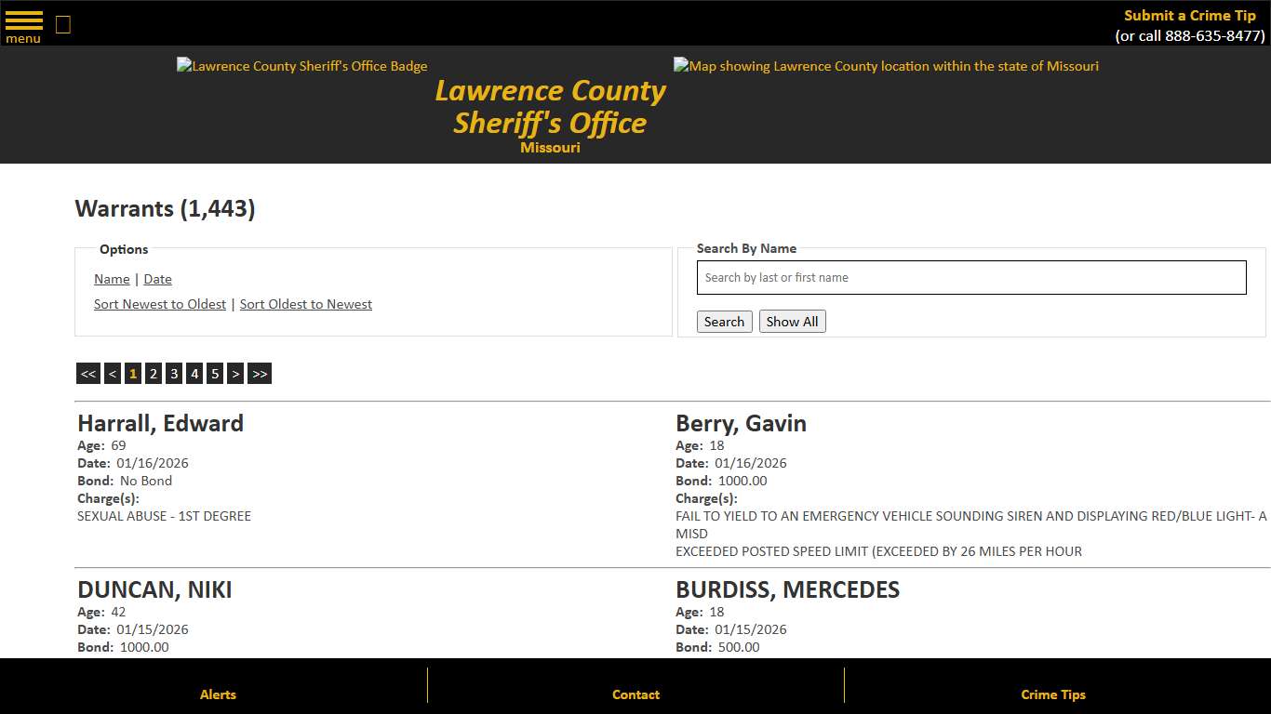Go to the first page with double-left arrows
Image resolution: width=1271 pixels, height=714 pixels.
point(87,373)
